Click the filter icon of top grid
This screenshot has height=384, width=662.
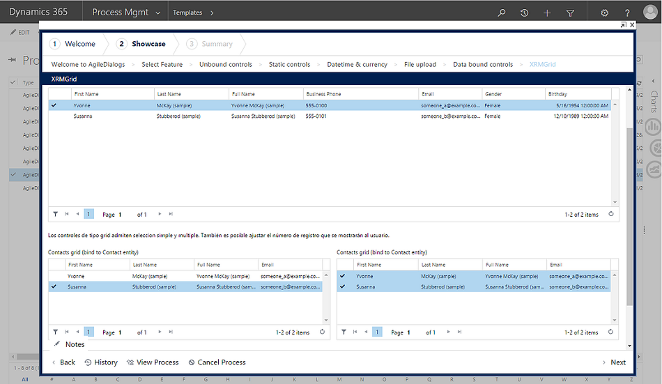[x=55, y=214]
